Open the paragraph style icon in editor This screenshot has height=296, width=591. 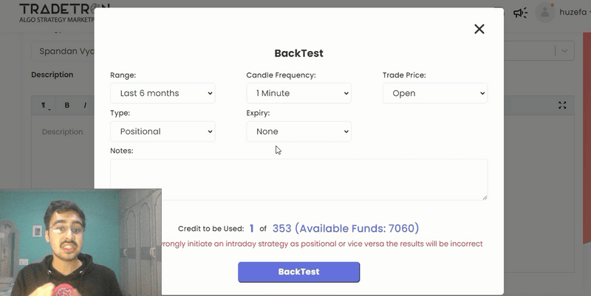(45, 106)
